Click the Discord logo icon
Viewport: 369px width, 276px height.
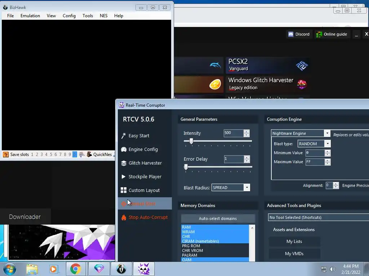pyautogui.click(x=291, y=34)
